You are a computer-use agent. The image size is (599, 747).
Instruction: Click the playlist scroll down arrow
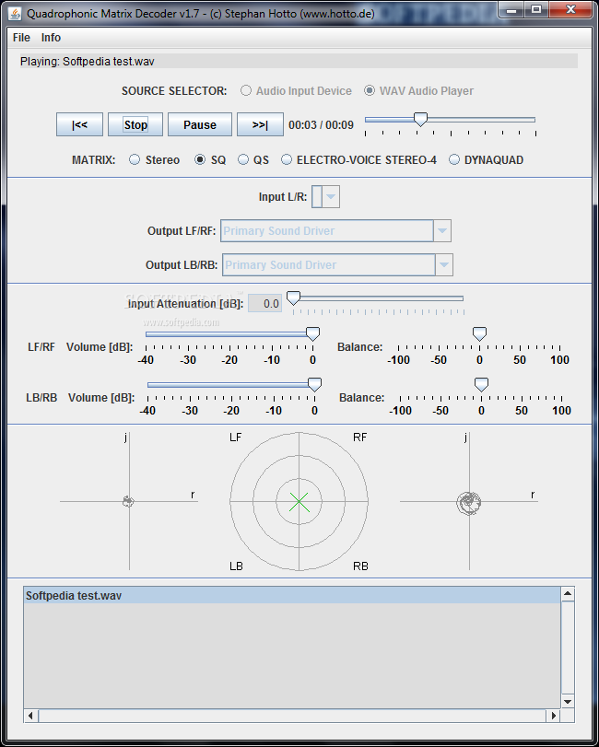[568, 702]
